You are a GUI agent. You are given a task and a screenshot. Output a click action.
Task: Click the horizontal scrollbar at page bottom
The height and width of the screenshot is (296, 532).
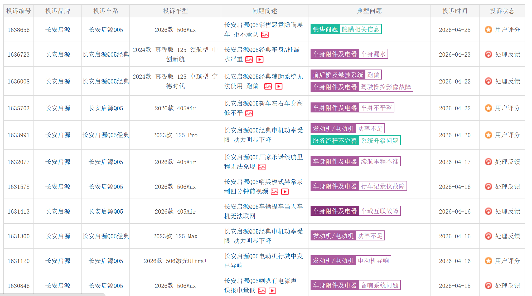point(53,295)
